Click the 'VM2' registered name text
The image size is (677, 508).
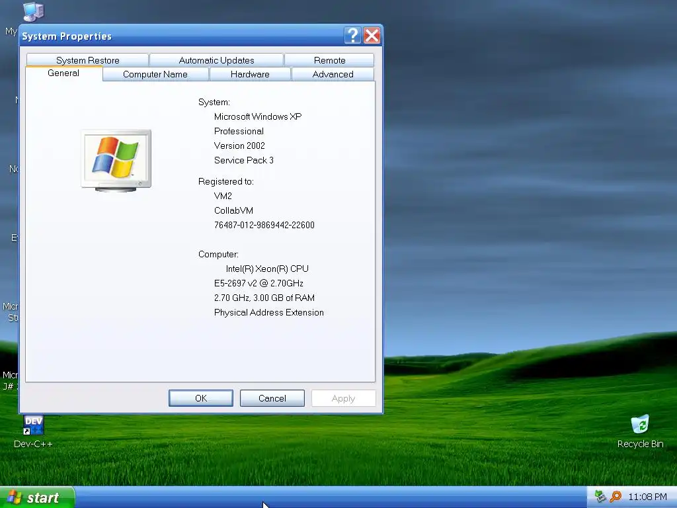coord(223,196)
